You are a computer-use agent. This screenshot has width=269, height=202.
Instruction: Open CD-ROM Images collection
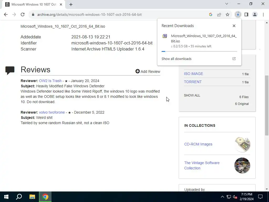[x=198, y=144]
